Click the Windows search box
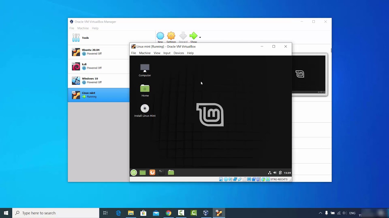The image size is (389, 218). pos(56,213)
